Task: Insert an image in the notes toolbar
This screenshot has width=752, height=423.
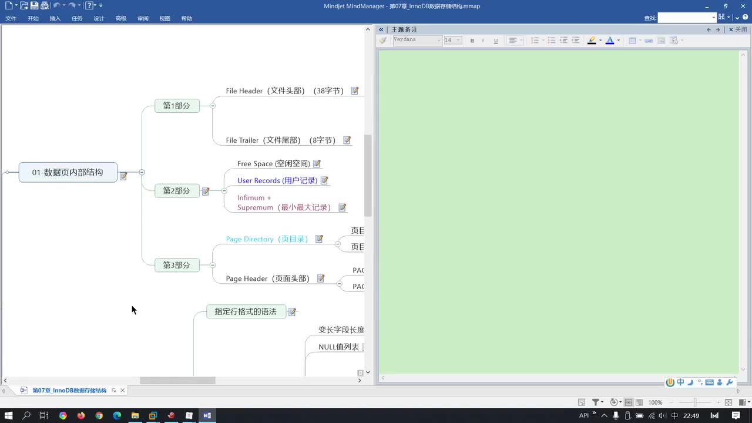Action: (661, 41)
